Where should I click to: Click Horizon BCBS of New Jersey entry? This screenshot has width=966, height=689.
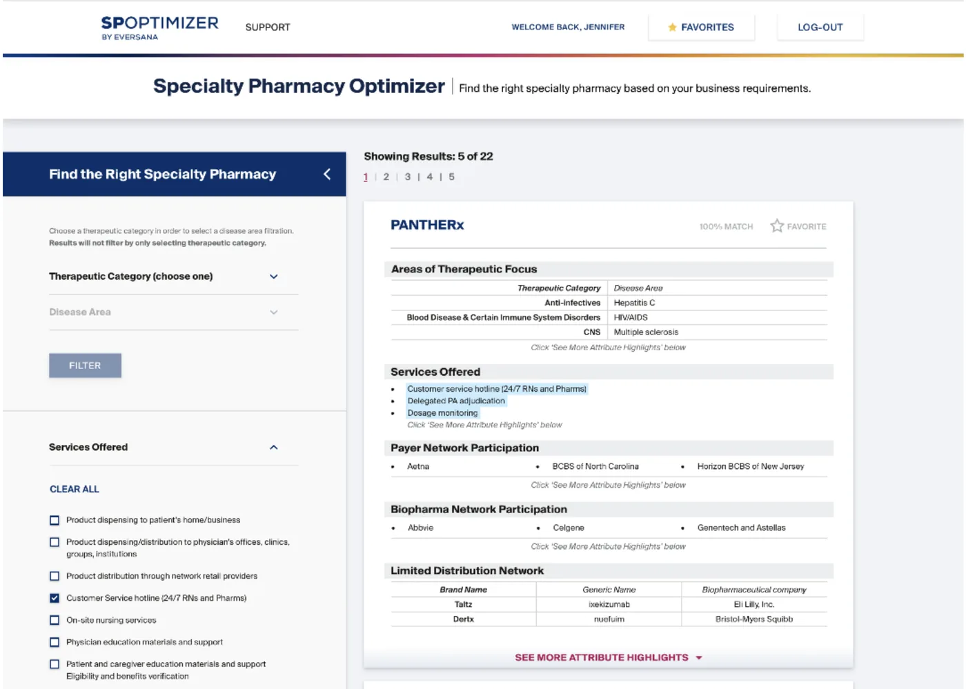(x=751, y=466)
